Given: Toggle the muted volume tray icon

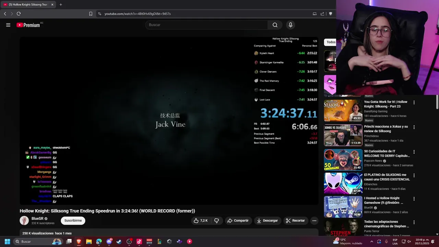Looking at the screenshot, I should point(409,242).
